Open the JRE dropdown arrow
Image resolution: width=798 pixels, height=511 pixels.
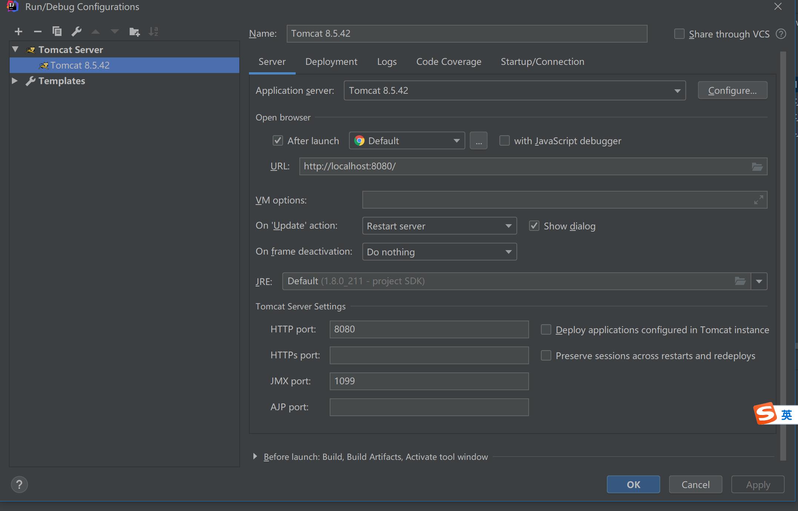point(759,281)
